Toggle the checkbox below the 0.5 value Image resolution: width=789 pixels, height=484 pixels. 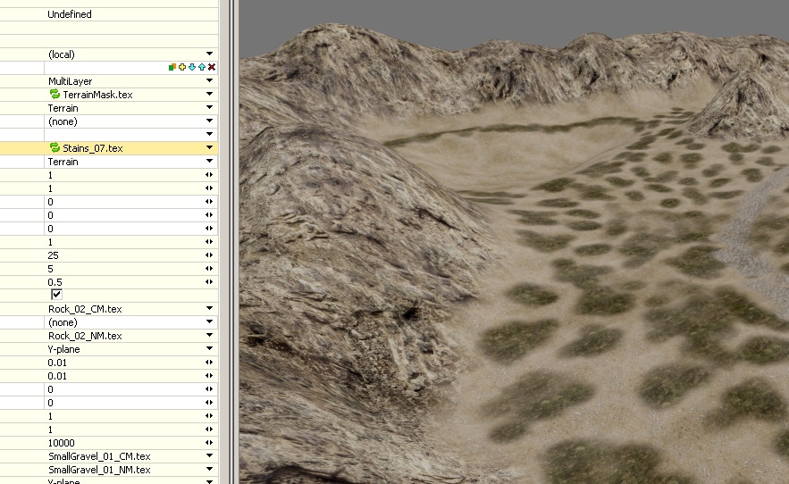(56, 295)
